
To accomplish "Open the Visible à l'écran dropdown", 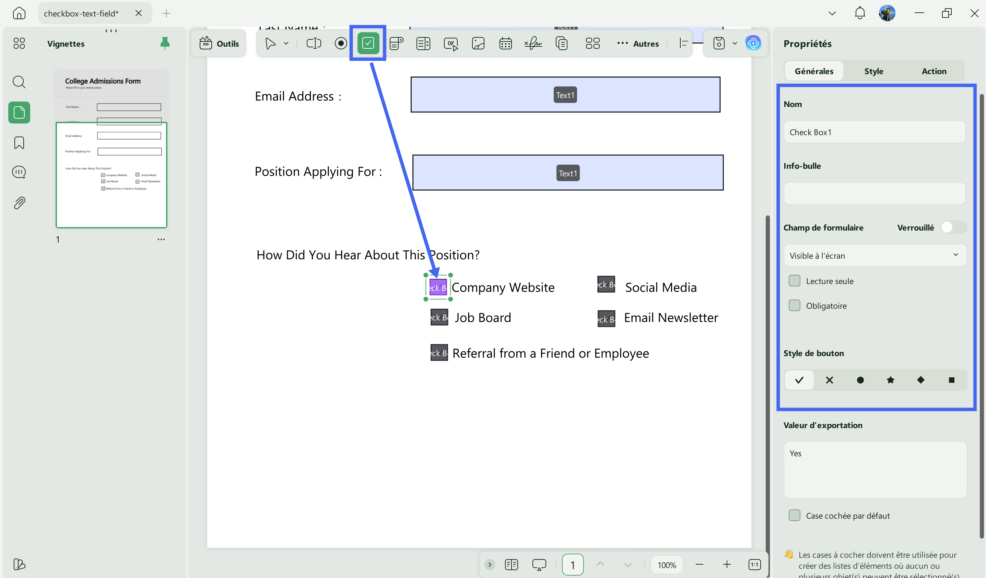I will point(875,255).
